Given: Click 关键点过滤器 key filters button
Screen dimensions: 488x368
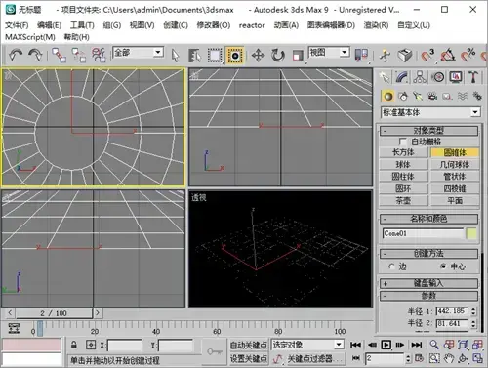Looking at the screenshot, I should click(x=314, y=358).
